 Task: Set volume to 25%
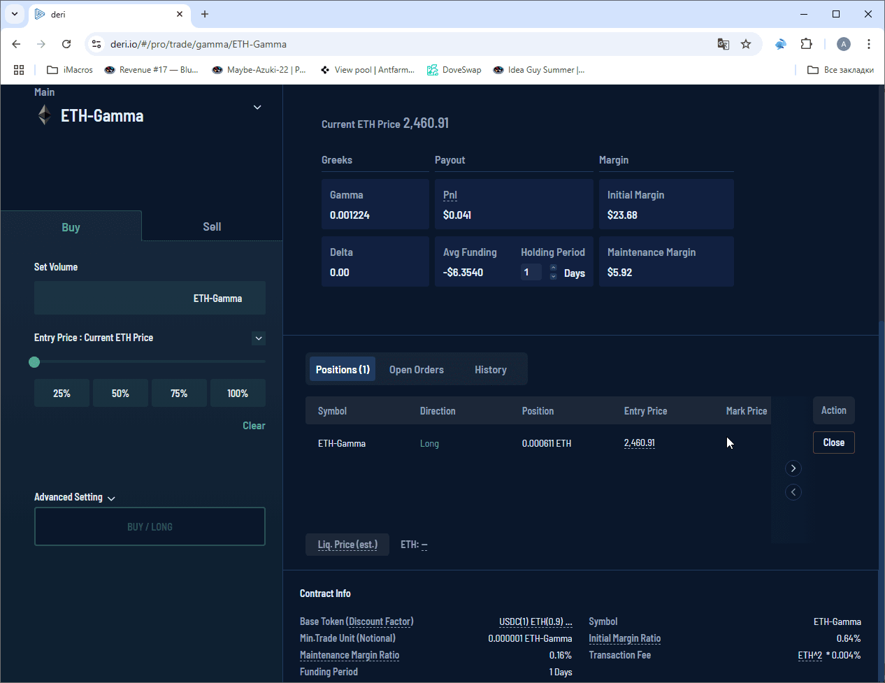[x=62, y=393]
